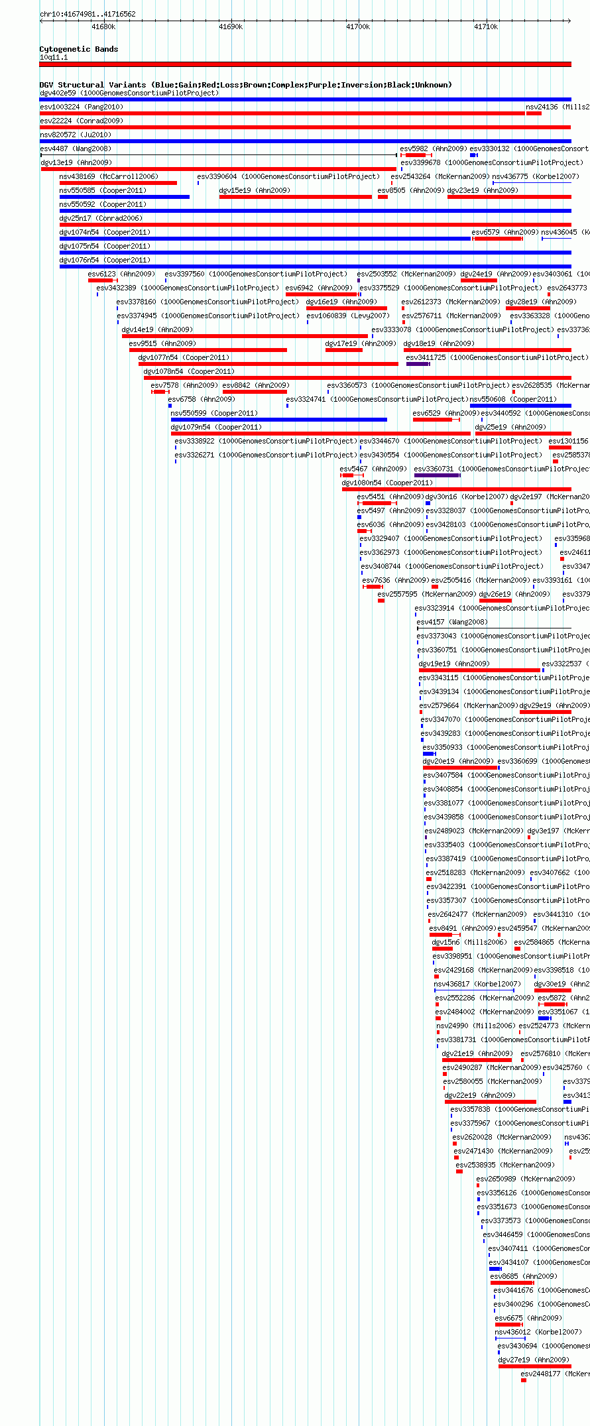Click the dgv23e19 (Ahn2009) label
Screen dimensions: 590x1426
tap(483, 190)
